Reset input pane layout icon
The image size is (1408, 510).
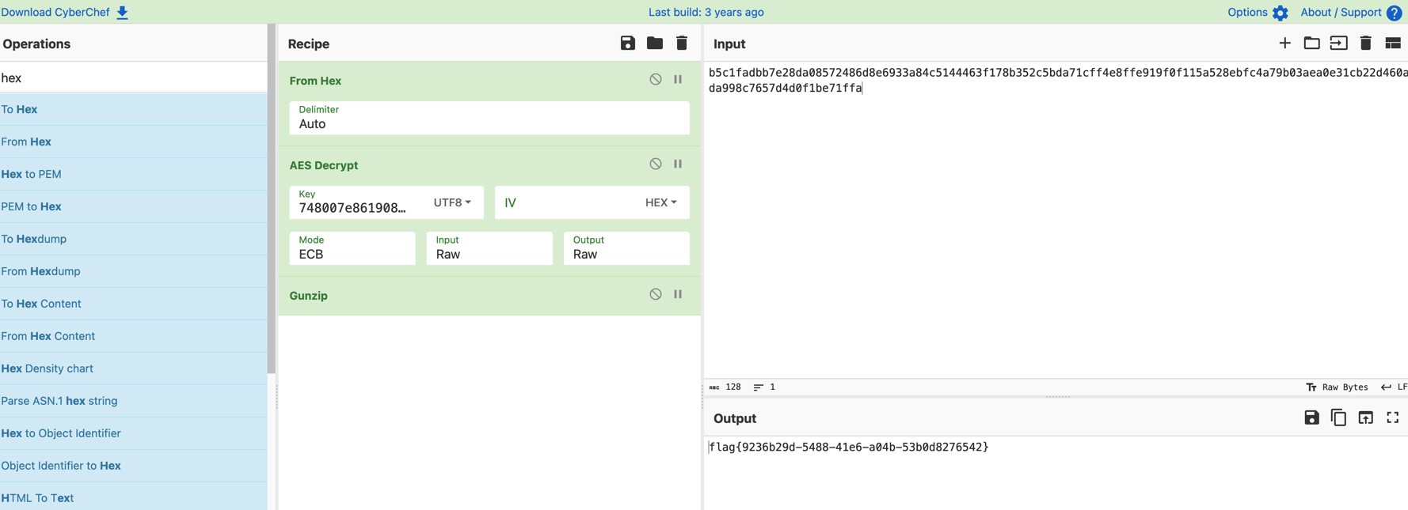[1392, 43]
